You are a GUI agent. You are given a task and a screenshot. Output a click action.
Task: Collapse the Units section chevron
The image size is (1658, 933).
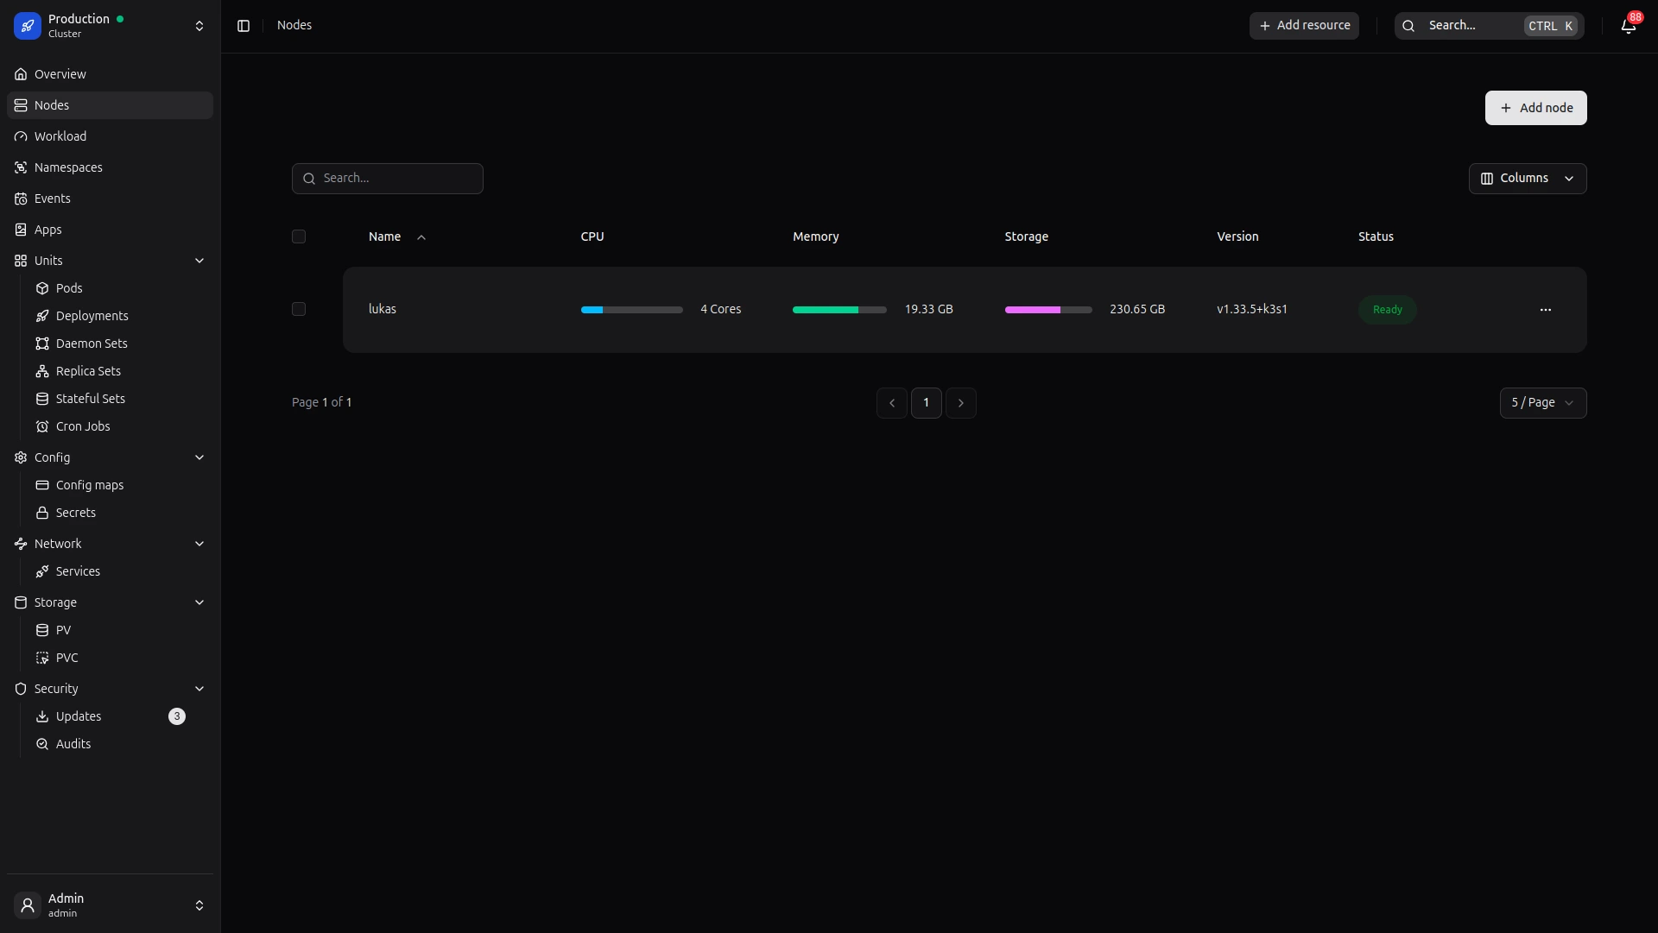(199, 261)
